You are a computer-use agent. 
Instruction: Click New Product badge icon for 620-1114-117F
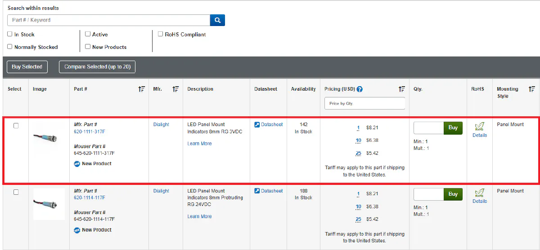pyautogui.click(x=77, y=230)
